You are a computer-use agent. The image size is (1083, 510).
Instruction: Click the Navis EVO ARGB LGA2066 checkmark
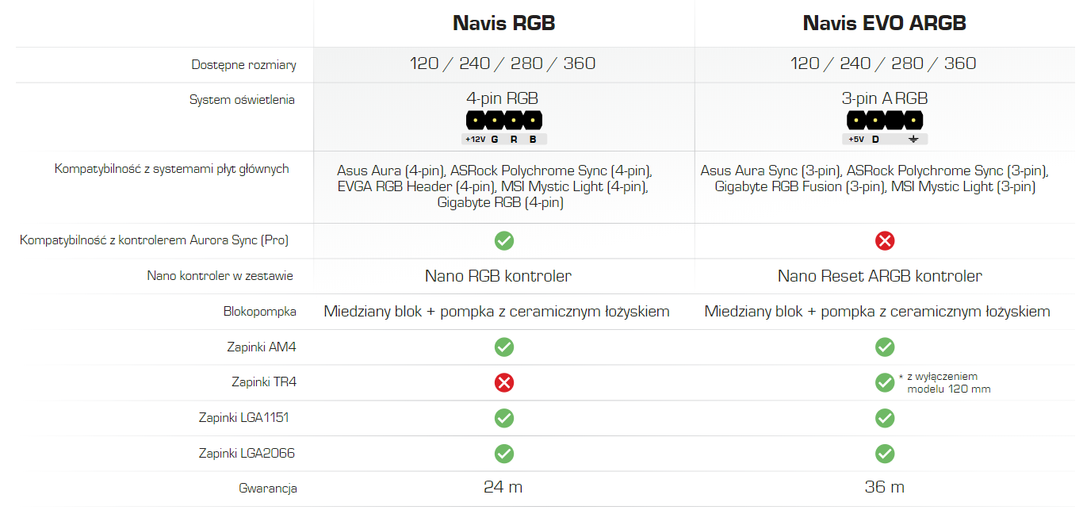pos(885,453)
